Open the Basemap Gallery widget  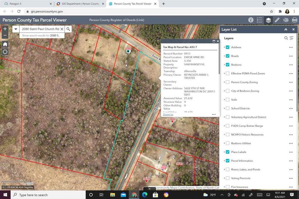coord(286,20)
